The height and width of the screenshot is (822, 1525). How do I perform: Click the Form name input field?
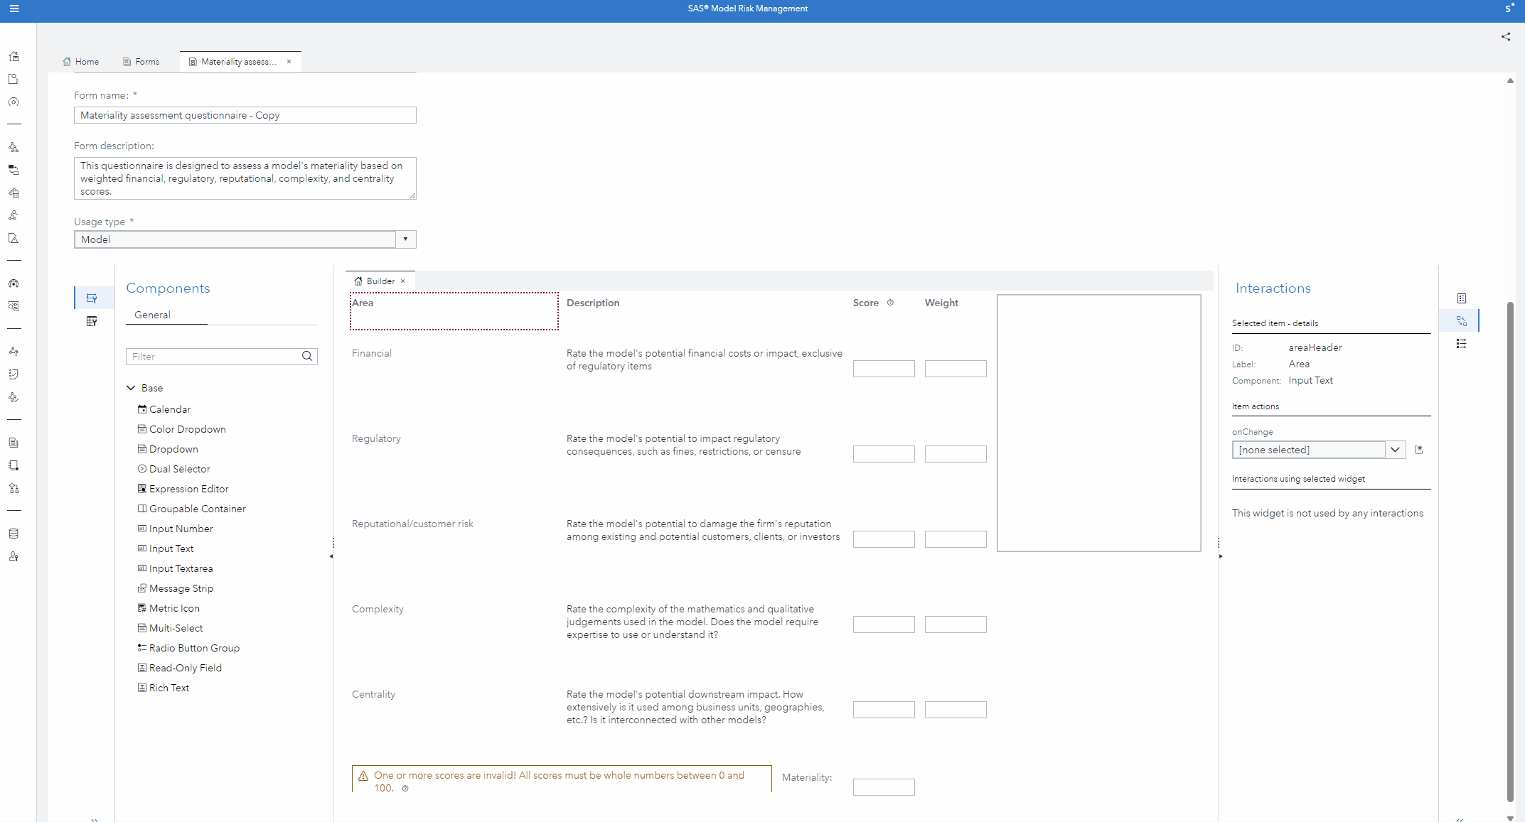[x=245, y=114]
